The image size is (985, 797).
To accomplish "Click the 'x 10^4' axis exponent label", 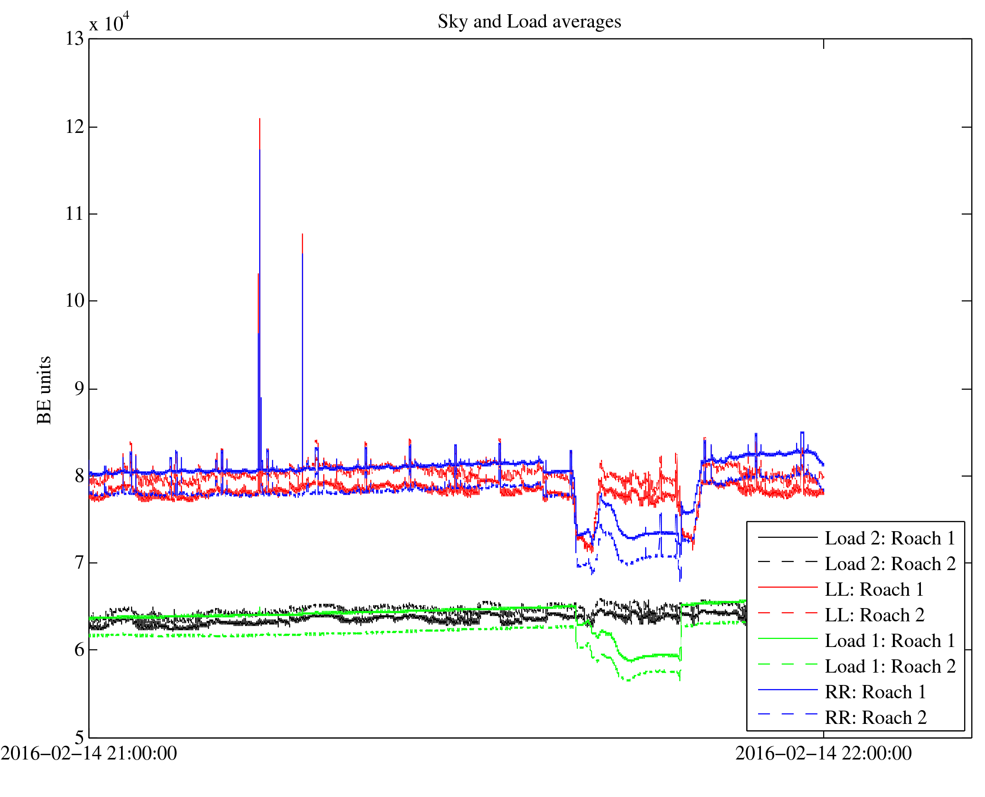I will 109,23.
